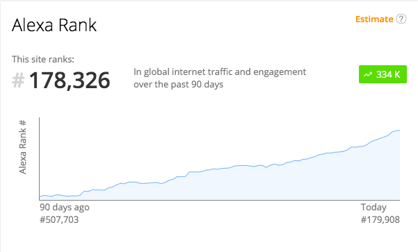This screenshot has width=418, height=252.
Task: Click the #179,908 current rank value
Action: [x=380, y=220]
